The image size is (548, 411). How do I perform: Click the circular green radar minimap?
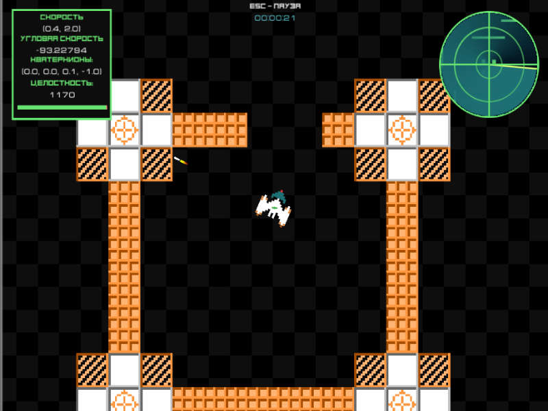(489, 64)
